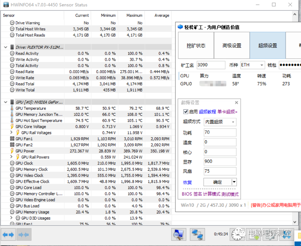
Task: Click the 签名 link
Action: tap(198, 194)
